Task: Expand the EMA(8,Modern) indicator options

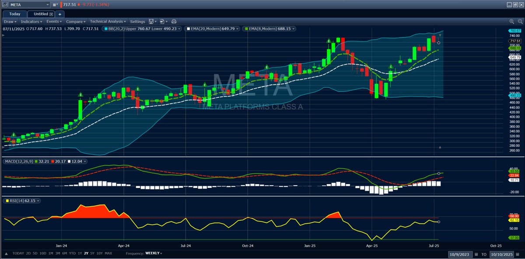Action: [293, 29]
